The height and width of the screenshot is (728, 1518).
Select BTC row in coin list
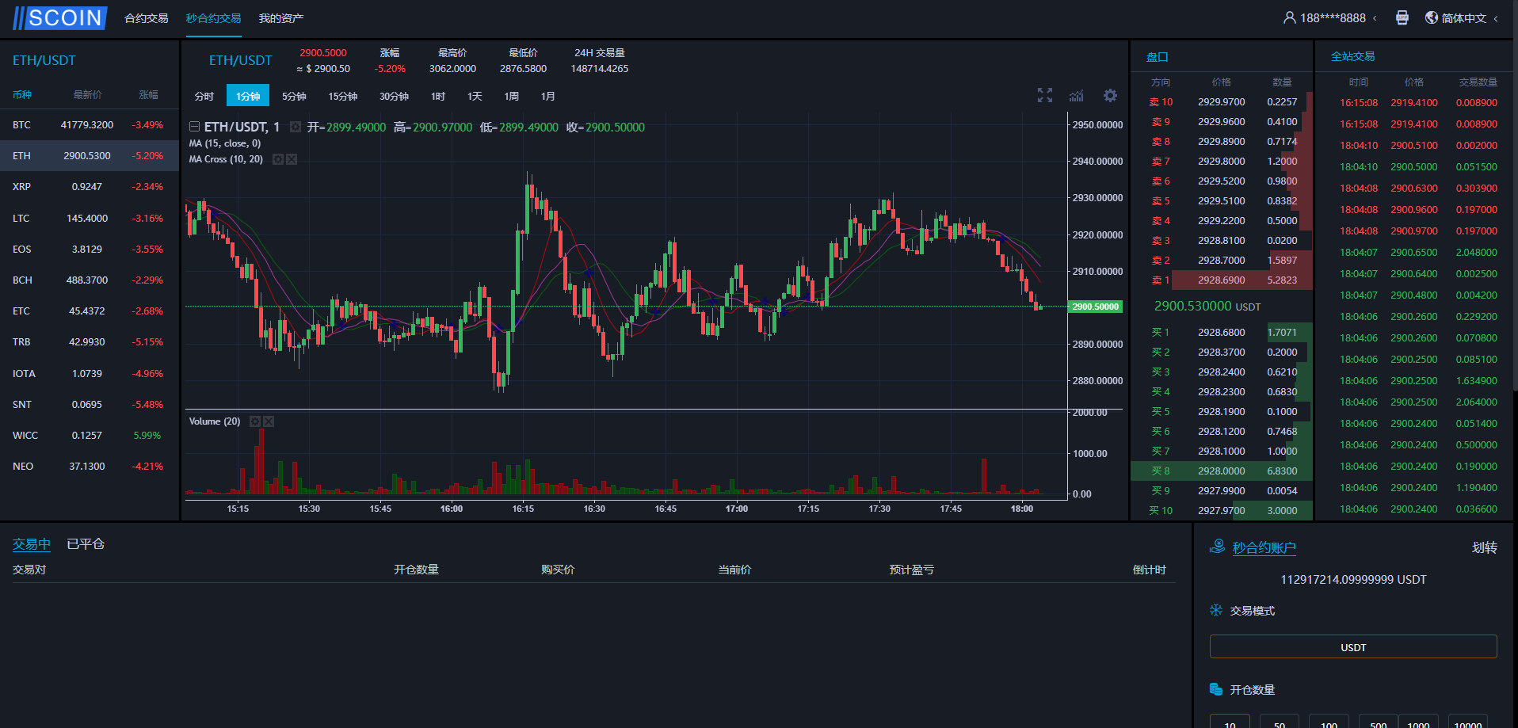coord(89,125)
